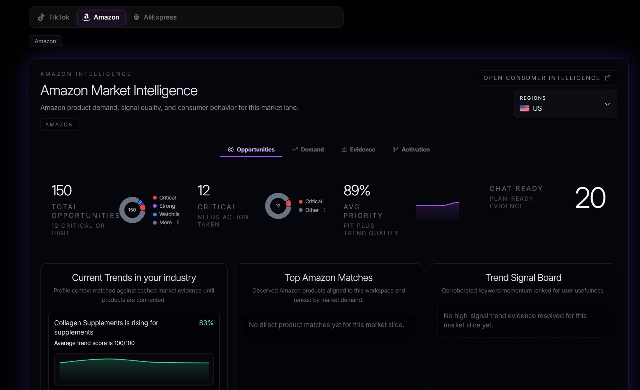The height and width of the screenshot is (390, 640).
Task: Click the Other gray legend dot
Action: pyautogui.click(x=301, y=210)
